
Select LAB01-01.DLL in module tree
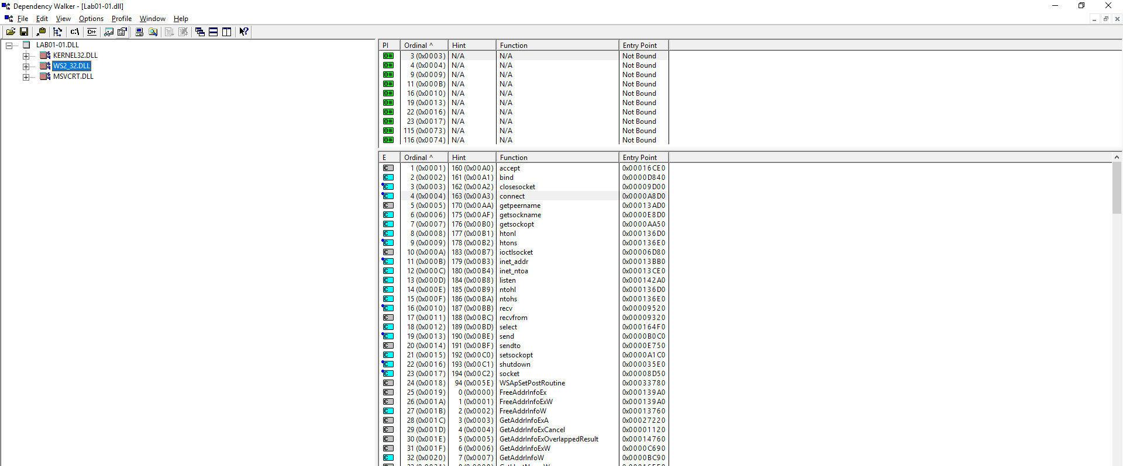(57, 45)
